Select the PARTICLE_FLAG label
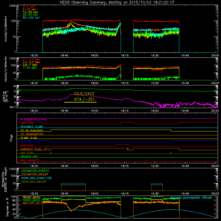This screenshot has width=221, height=221. click(x=31, y=149)
